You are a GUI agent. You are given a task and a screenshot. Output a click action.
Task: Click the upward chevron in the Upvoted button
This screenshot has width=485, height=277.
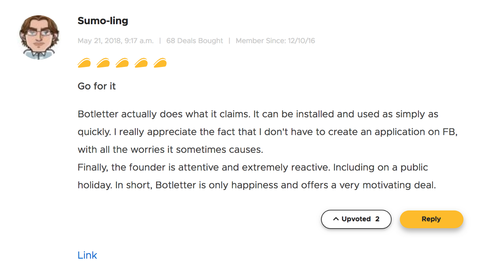click(x=335, y=219)
